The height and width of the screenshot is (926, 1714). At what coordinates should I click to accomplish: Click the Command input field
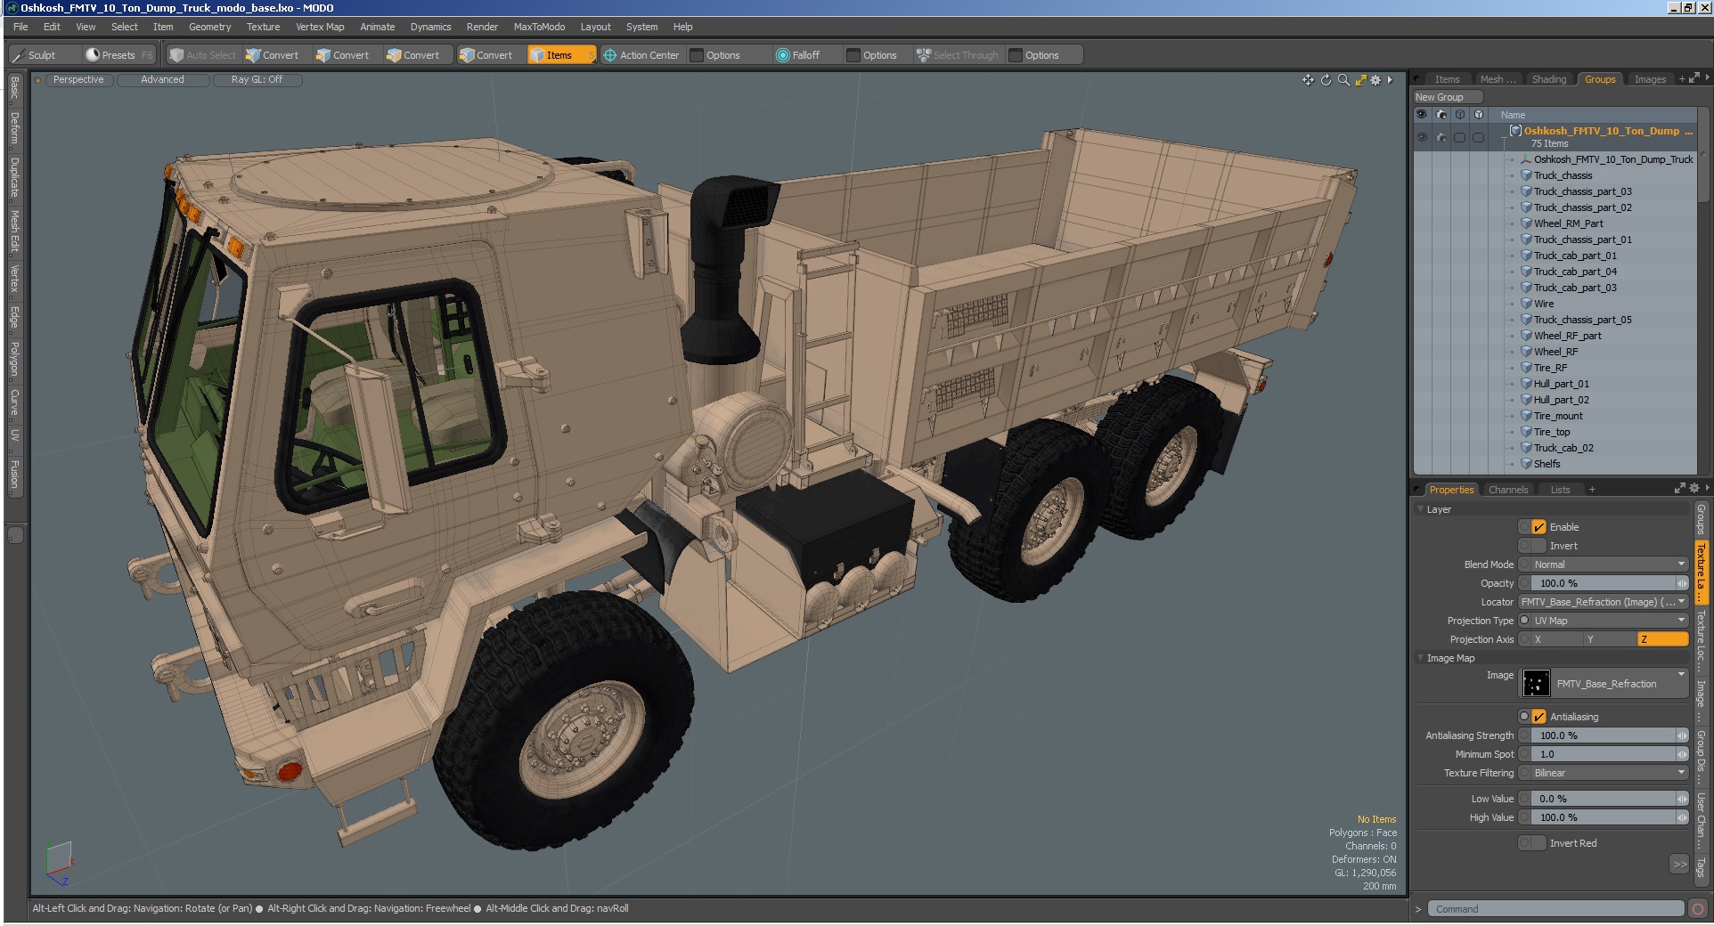[1555, 909]
